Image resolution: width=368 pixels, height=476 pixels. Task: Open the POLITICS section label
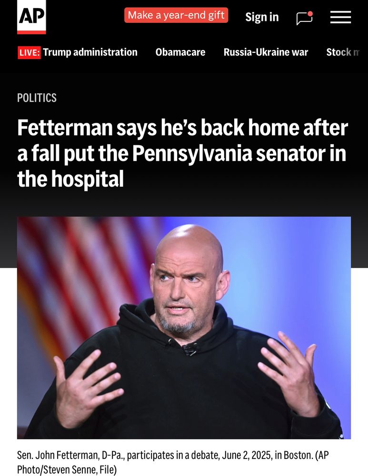[x=37, y=98]
